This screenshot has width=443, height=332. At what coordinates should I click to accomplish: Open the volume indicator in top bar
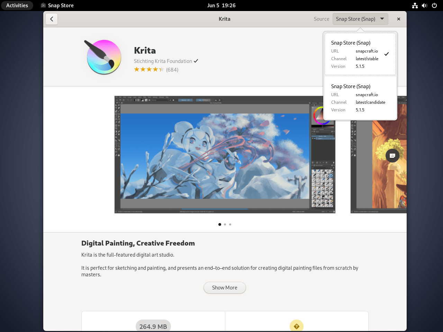[x=425, y=6]
